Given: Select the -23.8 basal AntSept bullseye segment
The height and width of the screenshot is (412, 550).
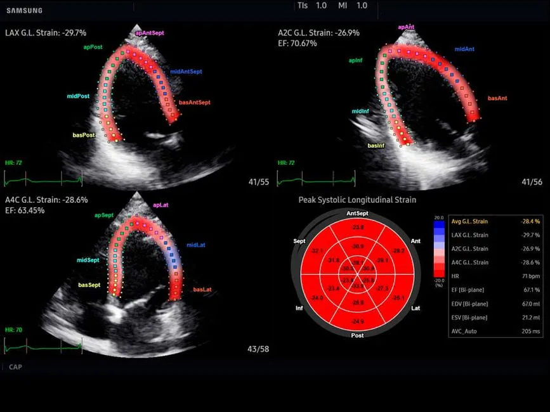Looking at the screenshot, I should (358, 228).
